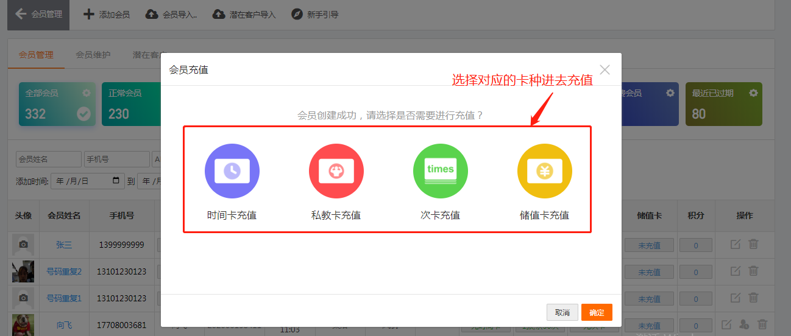Click the edit icon in 张三's row

tap(736, 244)
